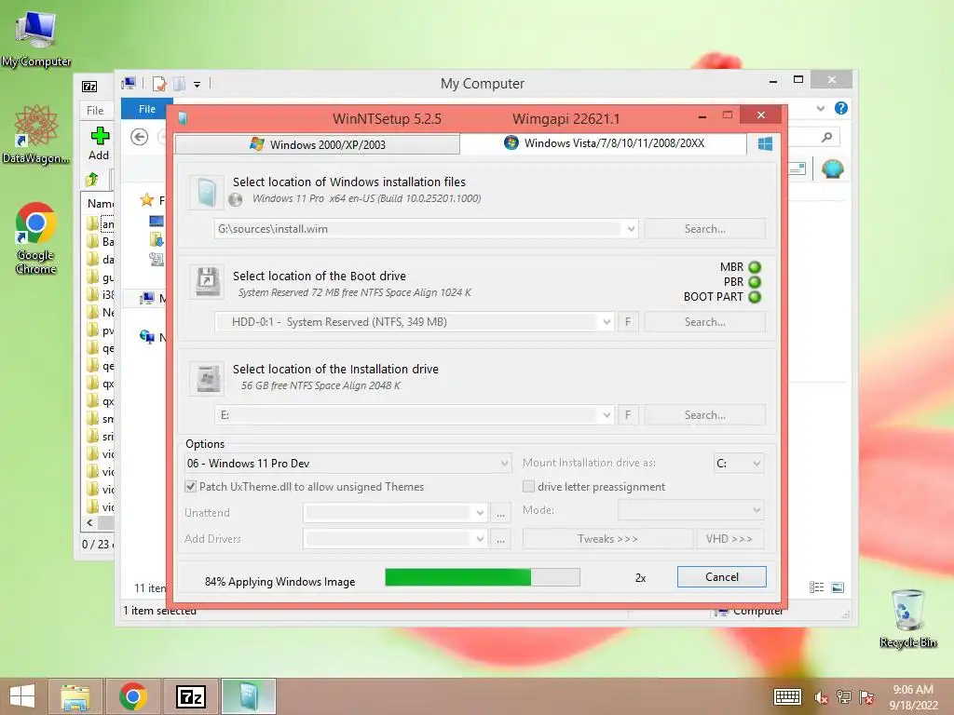Expand the Installation drive E: dropdown
Screen dimensions: 954x715
606,415
